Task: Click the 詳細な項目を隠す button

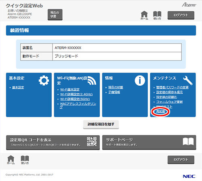Action: point(101,124)
